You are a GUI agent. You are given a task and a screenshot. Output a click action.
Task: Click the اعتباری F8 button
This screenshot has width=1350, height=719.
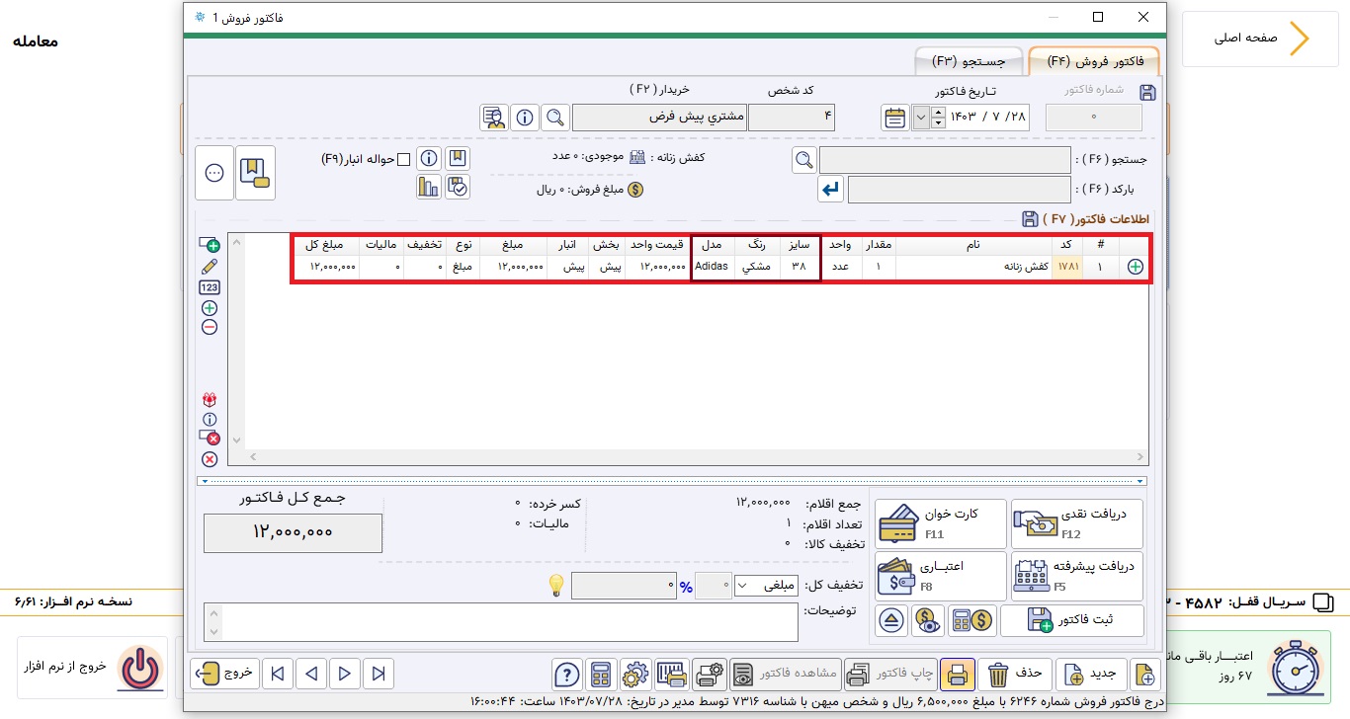[940, 576]
